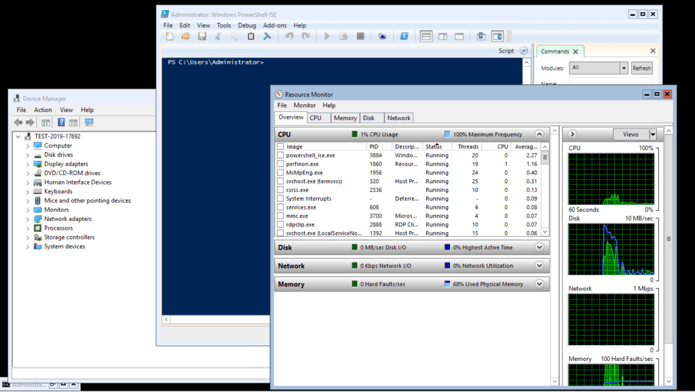Click Show Command Window icon in ISE
The height and width of the screenshot is (392, 695).
pos(481,37)
